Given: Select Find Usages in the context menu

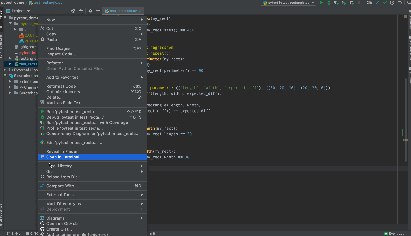Looking at the screenshot, I should coord(92,48).
